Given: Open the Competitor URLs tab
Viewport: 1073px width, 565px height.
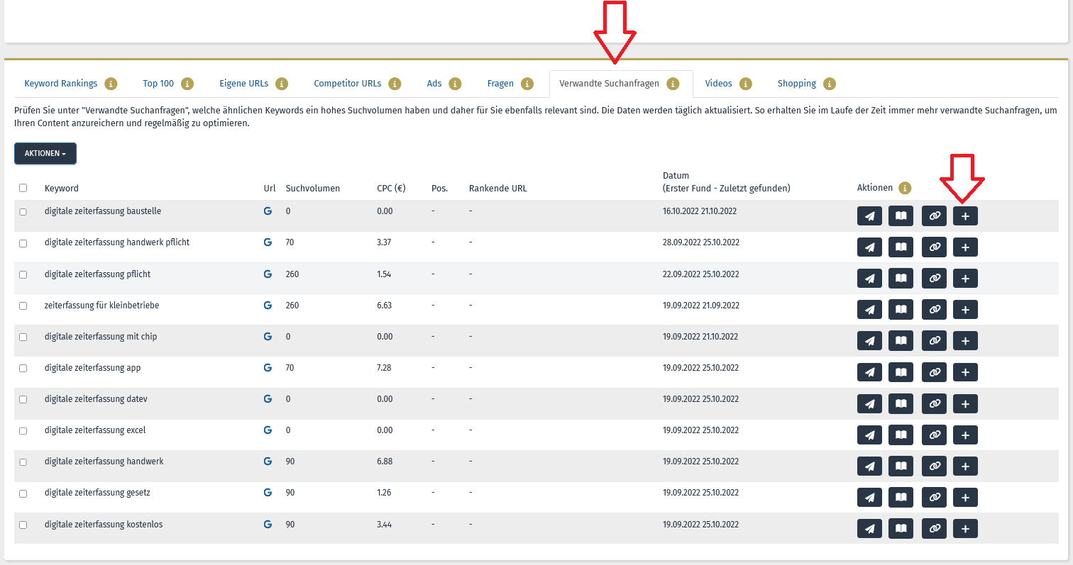Looking at the screenshot, I should tap(348, 84).
